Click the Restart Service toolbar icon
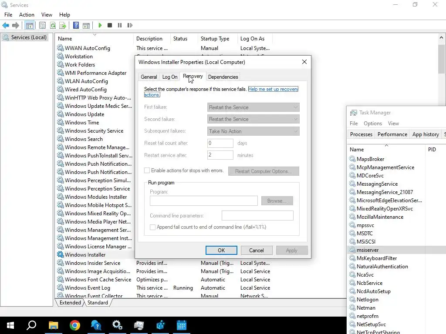Image resolution: width=446 pixels, height=334 pixels. 130,25
